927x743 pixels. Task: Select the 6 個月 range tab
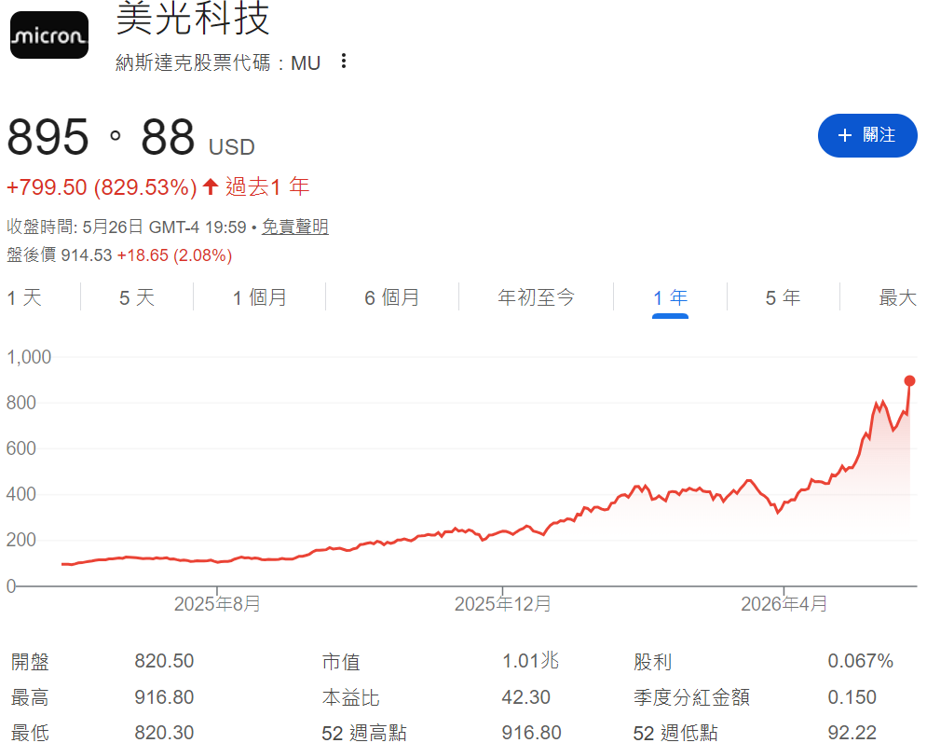(392, 297)
